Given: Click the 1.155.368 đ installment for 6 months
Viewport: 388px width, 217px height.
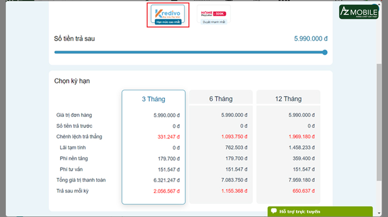Looking at the screenshot, I should tap(234, 191).
